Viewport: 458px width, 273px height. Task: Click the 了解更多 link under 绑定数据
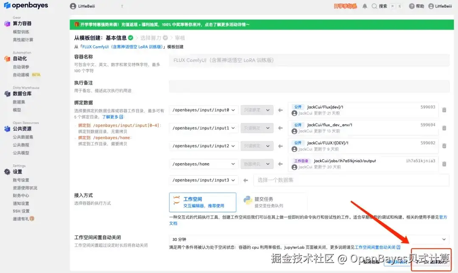point(112,117)
